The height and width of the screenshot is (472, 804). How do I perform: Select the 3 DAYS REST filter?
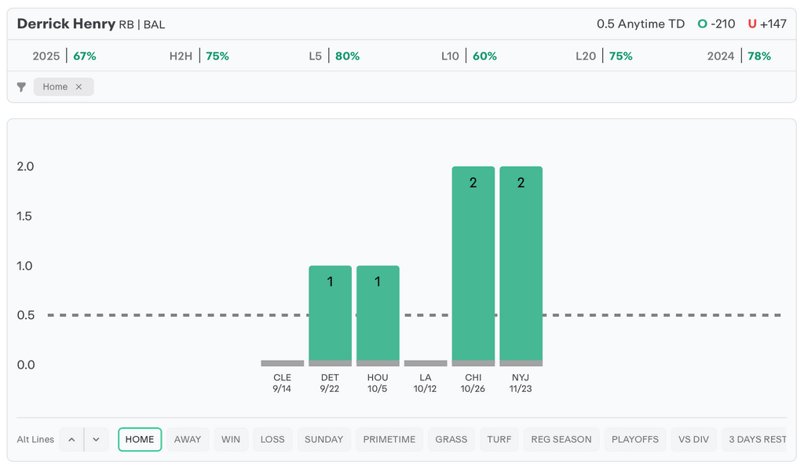coord(757,440)
